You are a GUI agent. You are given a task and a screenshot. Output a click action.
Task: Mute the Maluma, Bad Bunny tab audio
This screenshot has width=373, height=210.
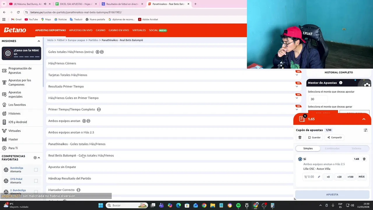[45, 4]
